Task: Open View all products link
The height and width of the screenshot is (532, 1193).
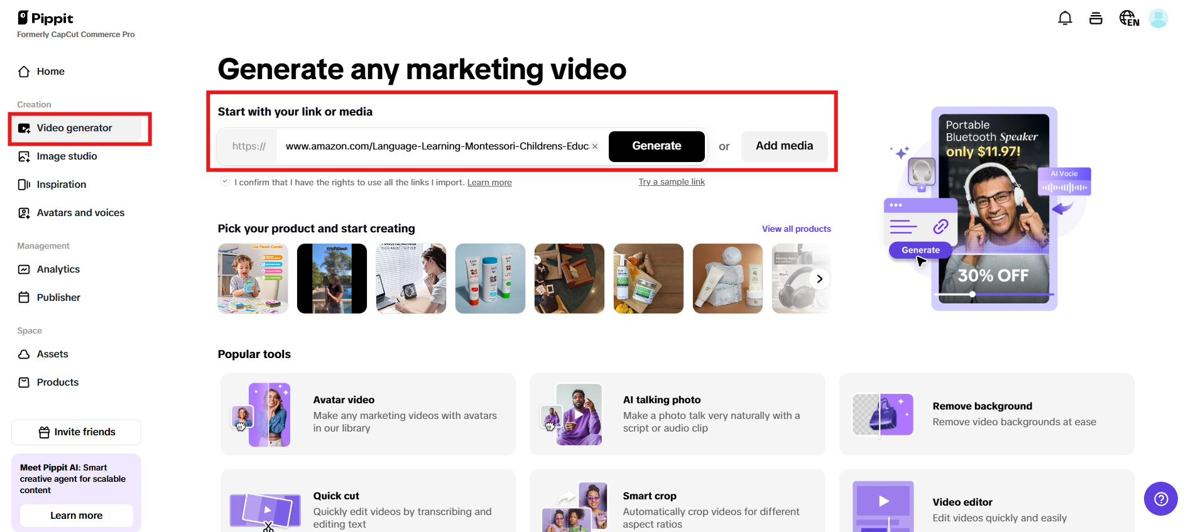Action: click(x=796, y=229)
